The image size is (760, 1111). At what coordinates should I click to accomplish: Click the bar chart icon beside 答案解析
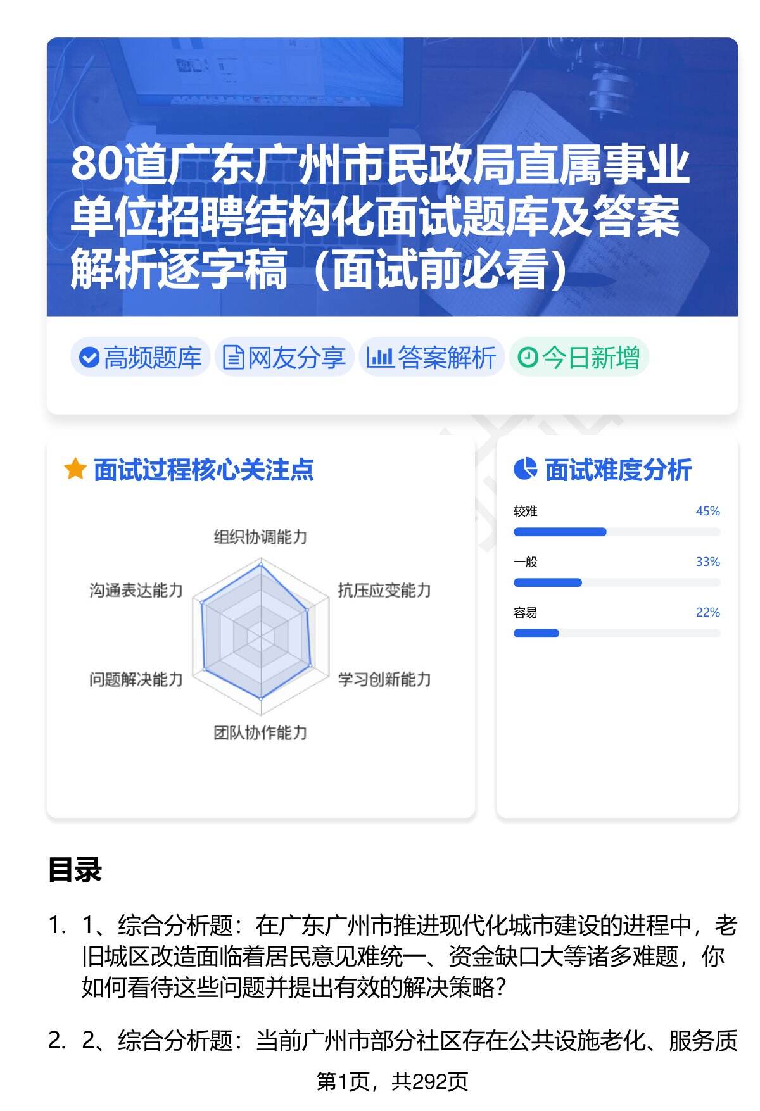(380, 358)
